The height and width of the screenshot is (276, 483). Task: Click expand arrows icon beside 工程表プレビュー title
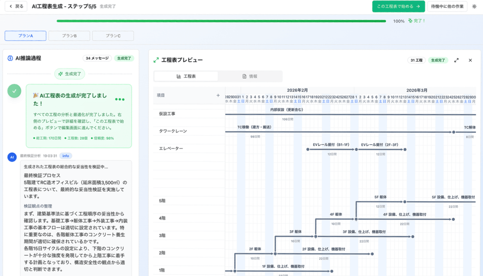156,60
